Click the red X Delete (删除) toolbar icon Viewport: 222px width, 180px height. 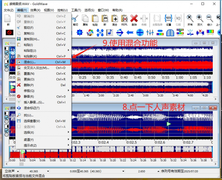[x=134, y=18]
